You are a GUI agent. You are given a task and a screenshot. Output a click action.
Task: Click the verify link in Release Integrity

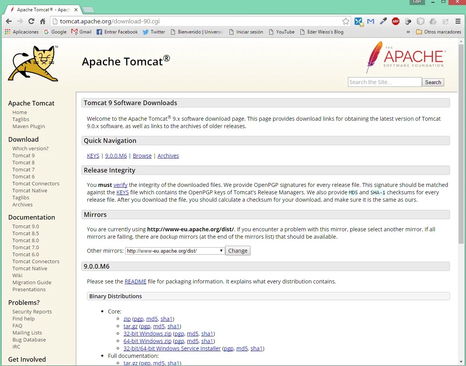click(120, 185)
